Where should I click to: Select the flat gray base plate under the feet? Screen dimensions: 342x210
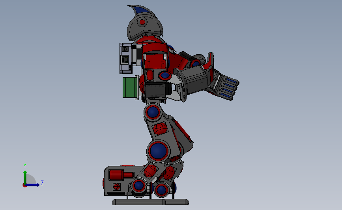[x=151, y=202]
